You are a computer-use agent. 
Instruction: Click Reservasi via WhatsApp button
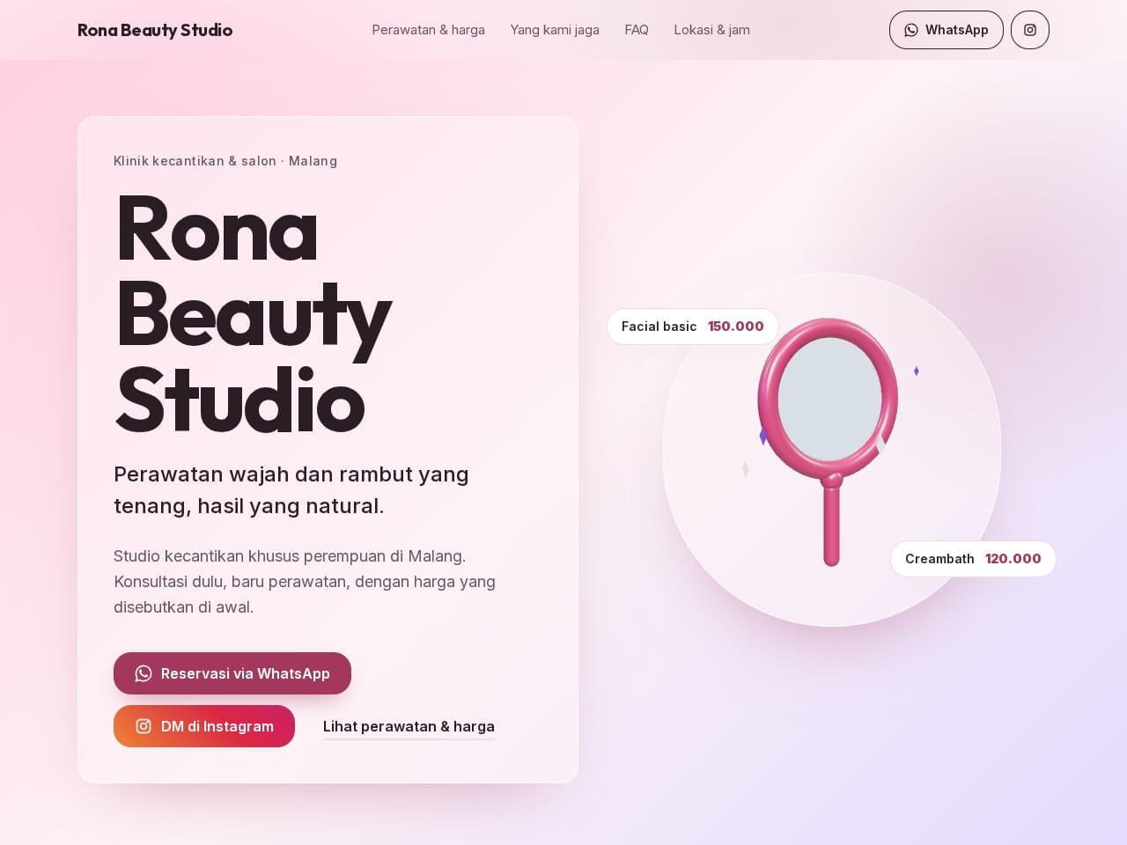232,673
